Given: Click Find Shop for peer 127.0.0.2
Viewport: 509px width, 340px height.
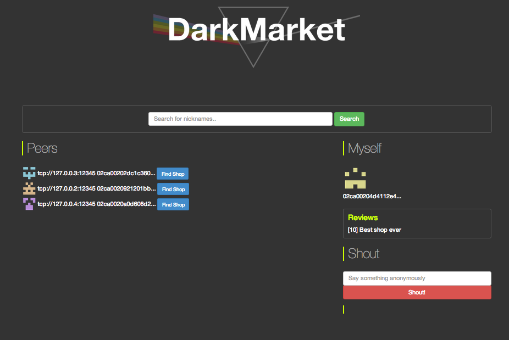Looking at the screenshot, I should point(173,189).
